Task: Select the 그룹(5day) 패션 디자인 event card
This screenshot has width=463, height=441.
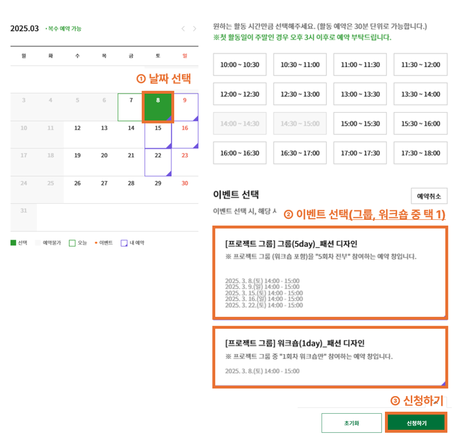Action: (x=330, y=273)
